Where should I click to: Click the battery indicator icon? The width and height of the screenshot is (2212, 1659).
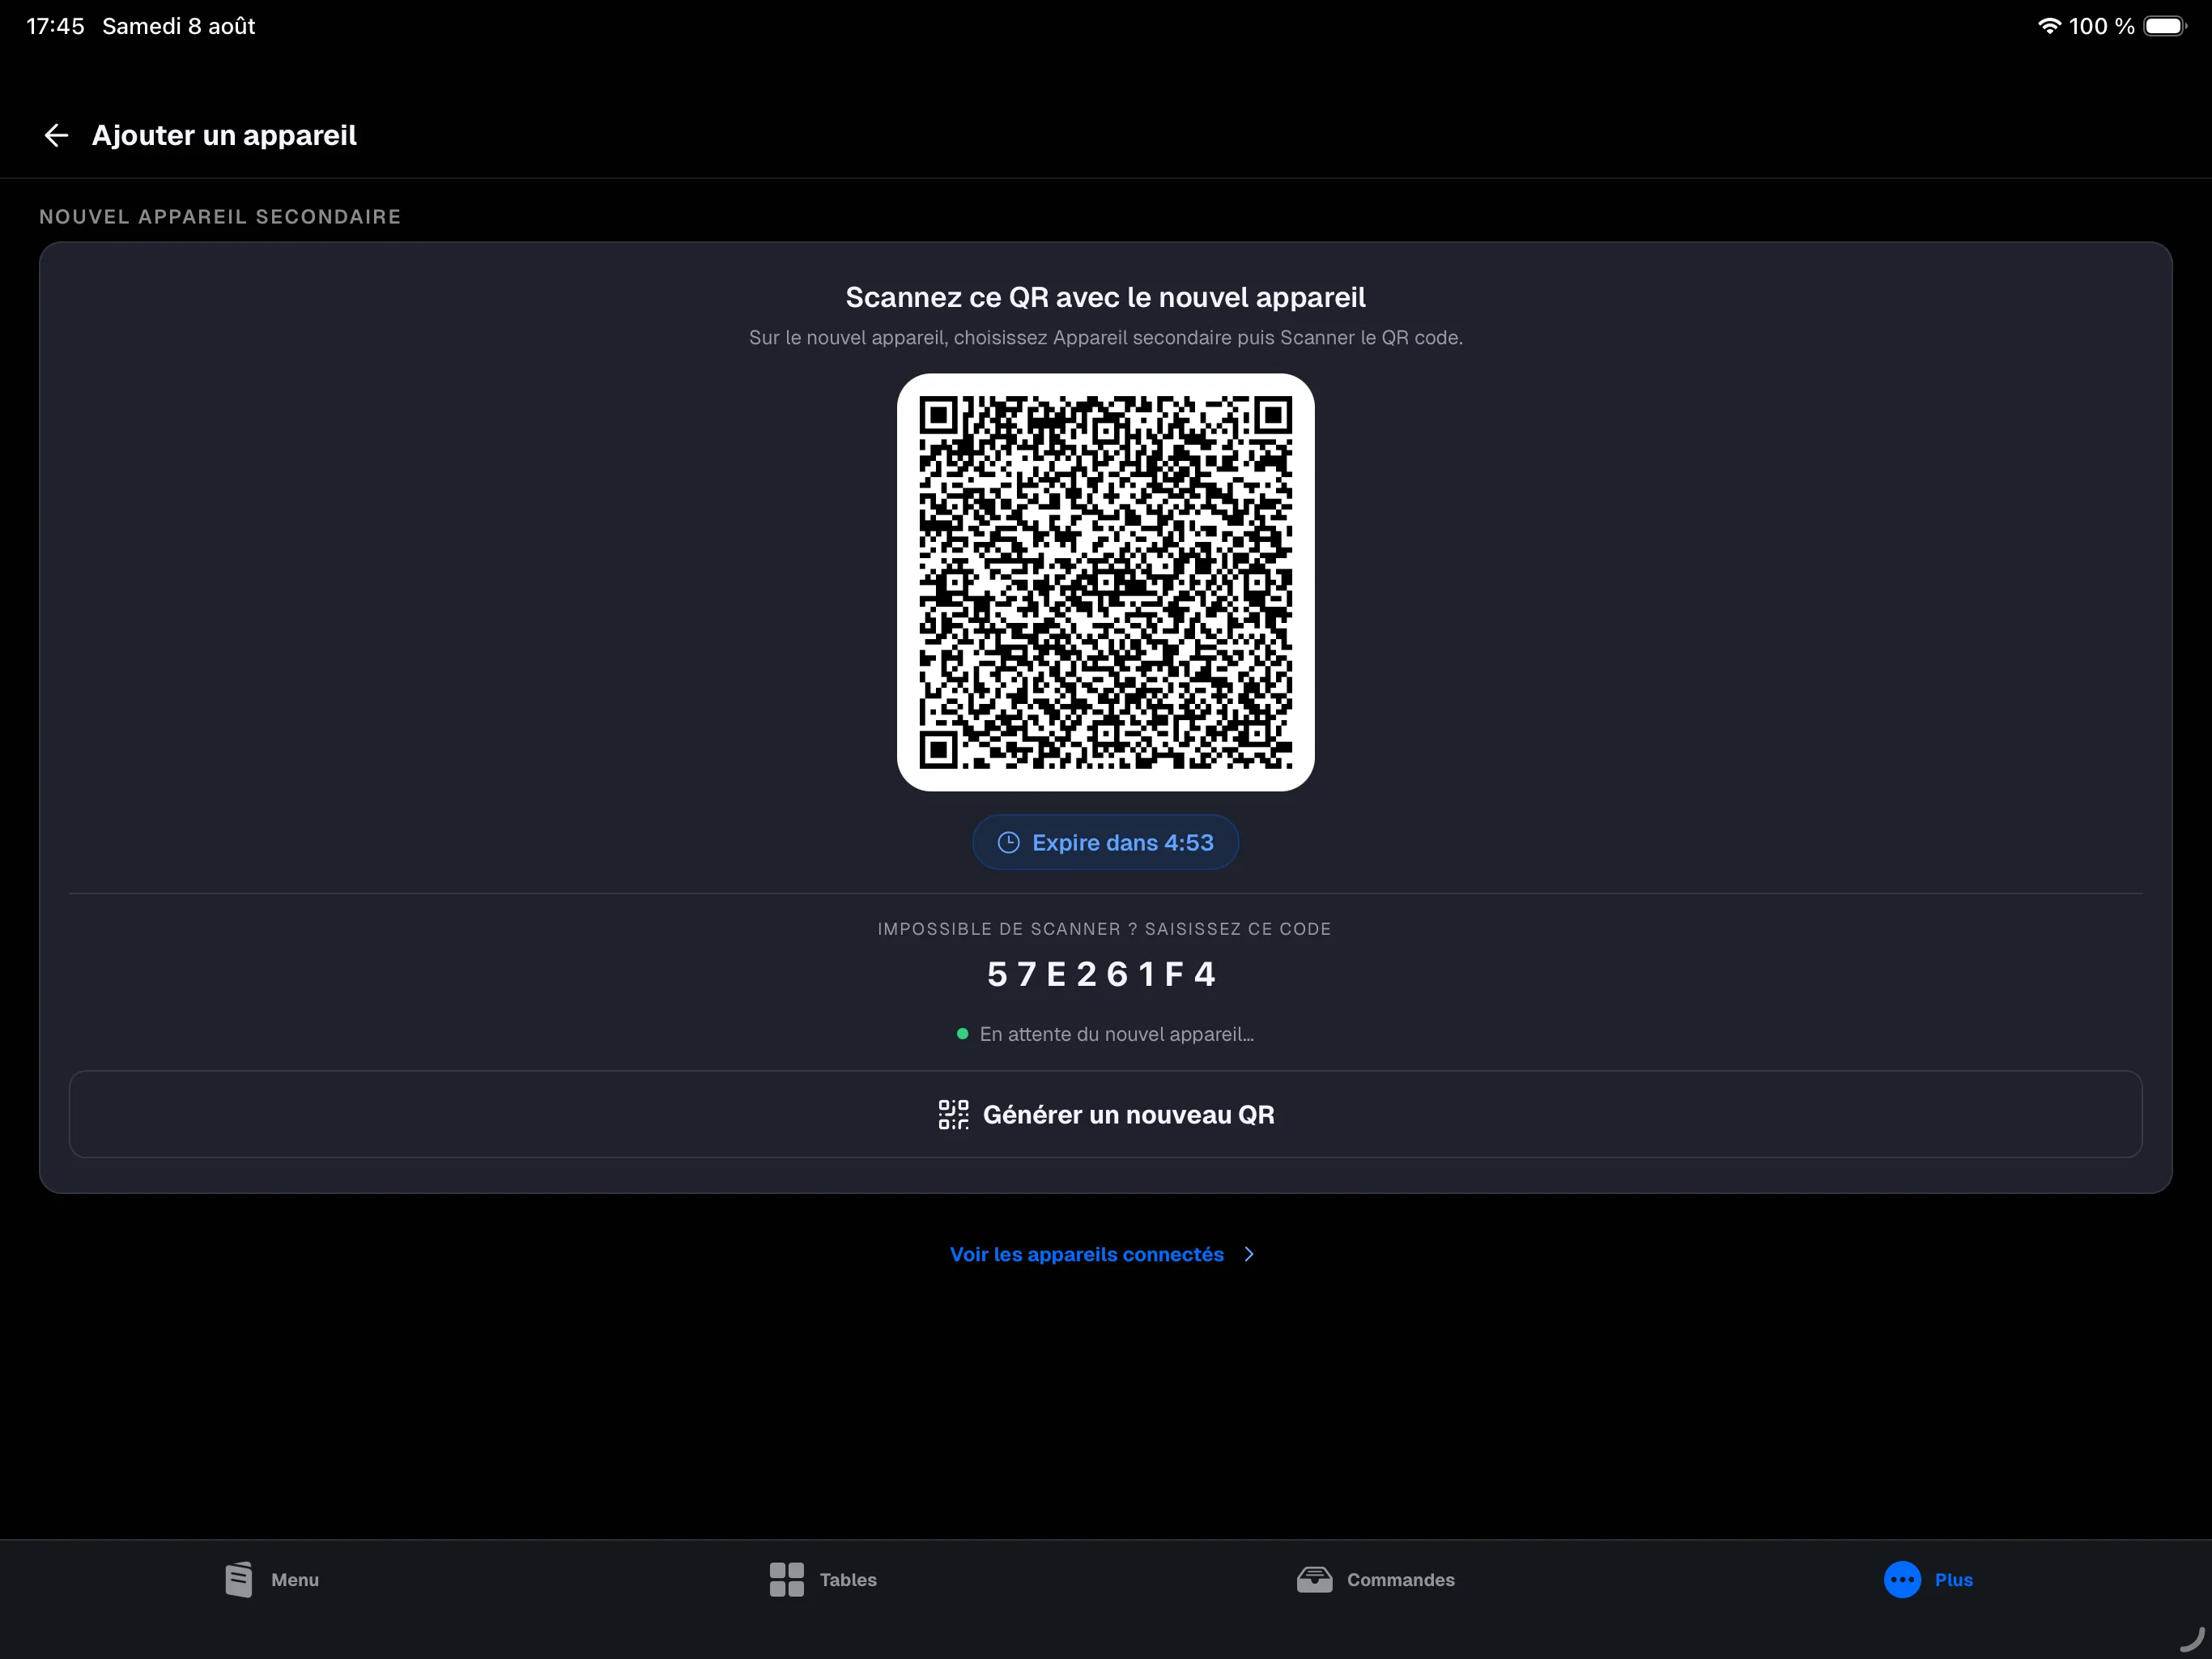[2165, 26]
